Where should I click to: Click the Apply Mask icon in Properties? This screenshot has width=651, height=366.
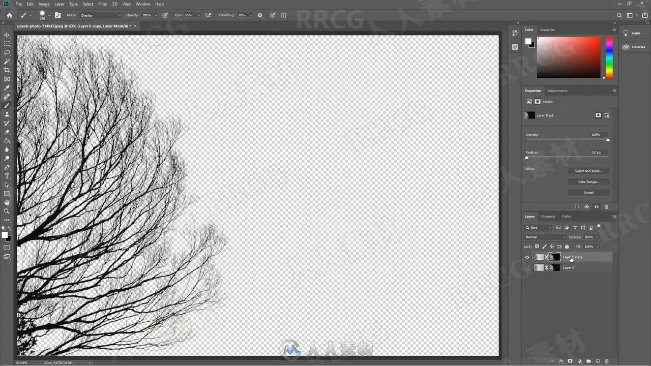[586, 207]
